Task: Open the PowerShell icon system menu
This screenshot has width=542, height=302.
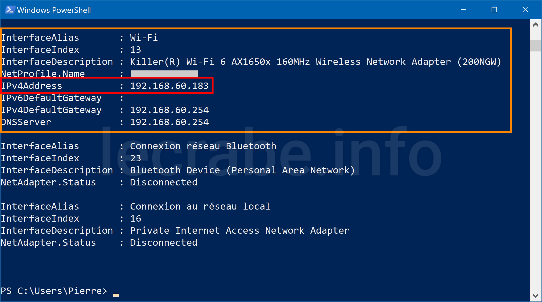Action: tap(10, 10)
